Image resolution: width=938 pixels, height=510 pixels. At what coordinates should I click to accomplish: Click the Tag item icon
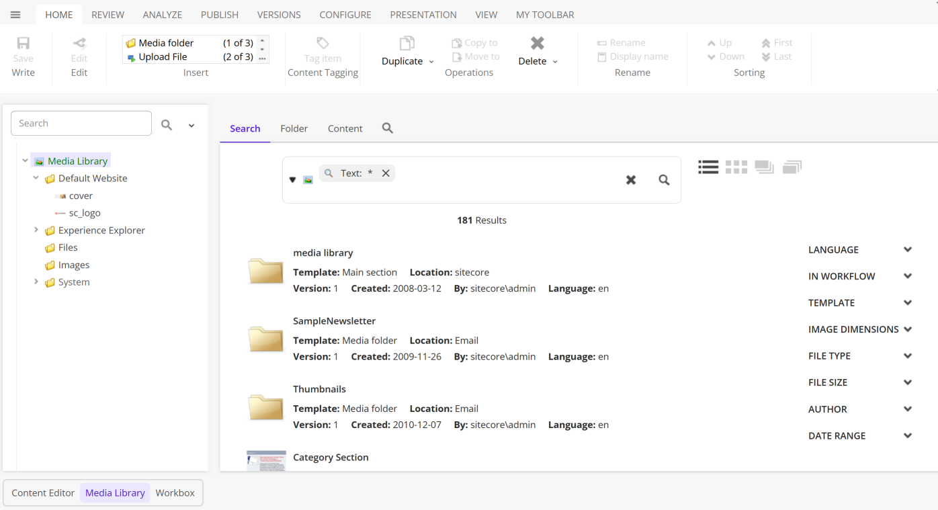pyautogui.click(x=323, y=42)
